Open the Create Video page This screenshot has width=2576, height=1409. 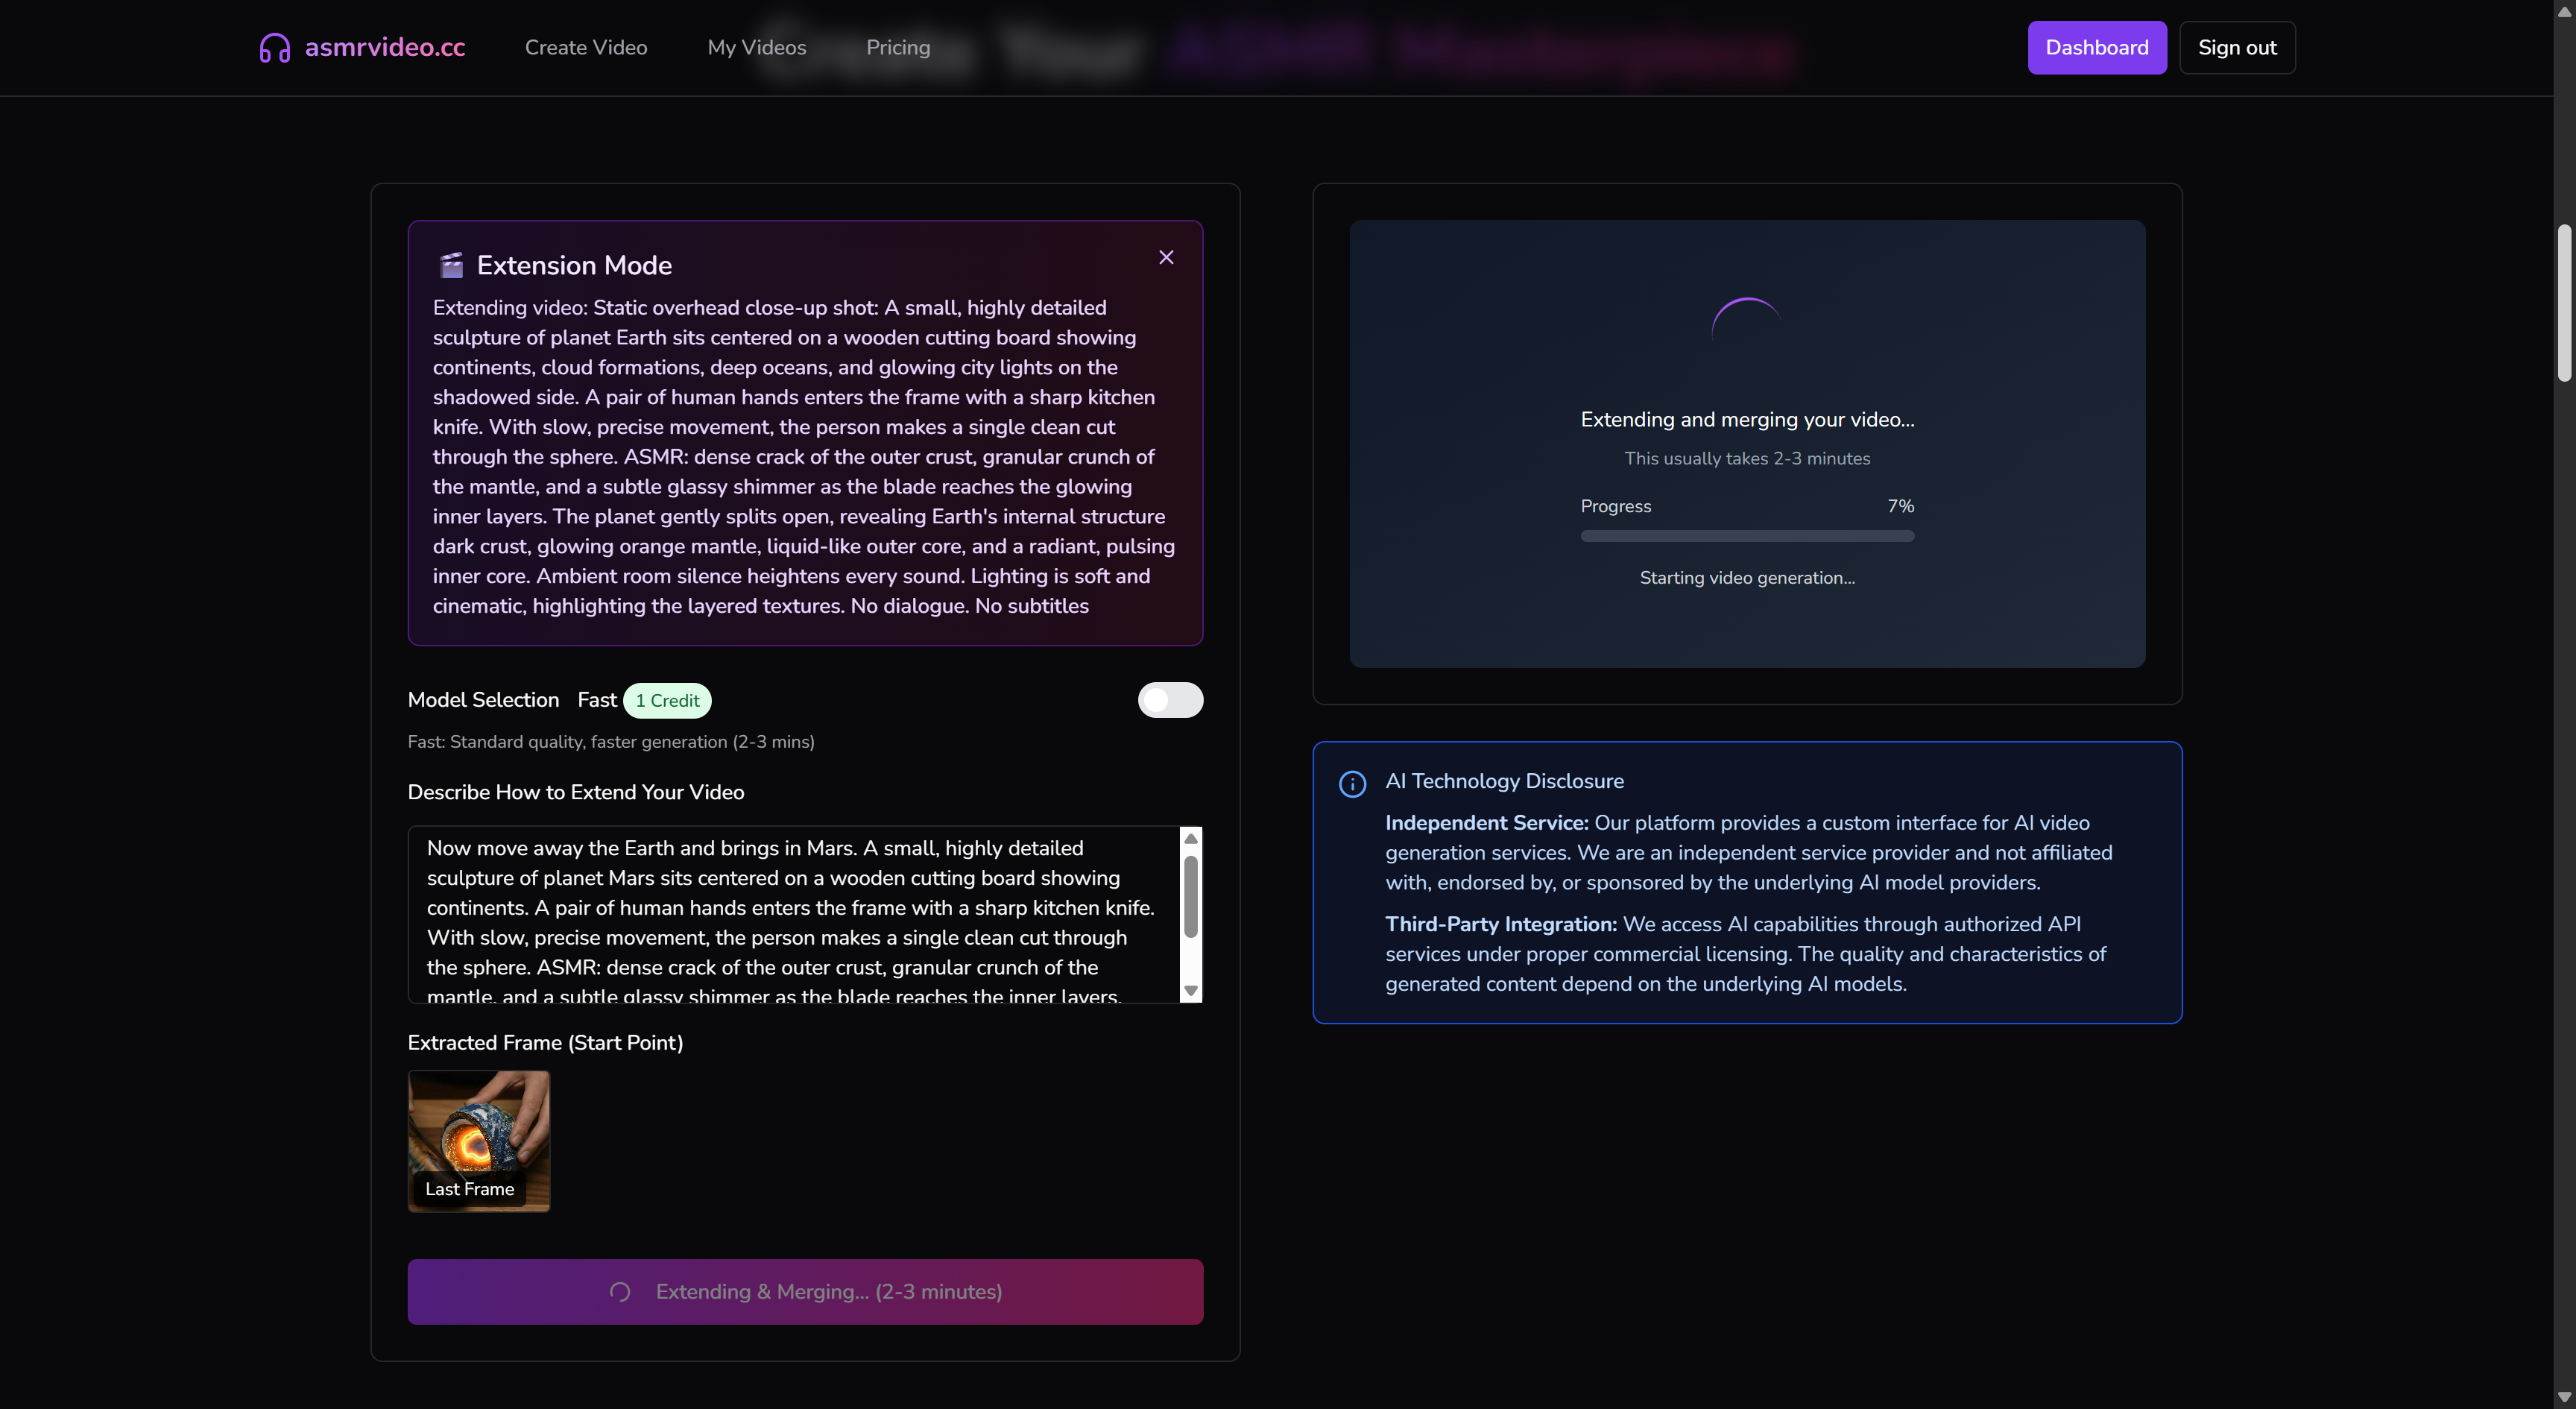[x=586, y=47]
